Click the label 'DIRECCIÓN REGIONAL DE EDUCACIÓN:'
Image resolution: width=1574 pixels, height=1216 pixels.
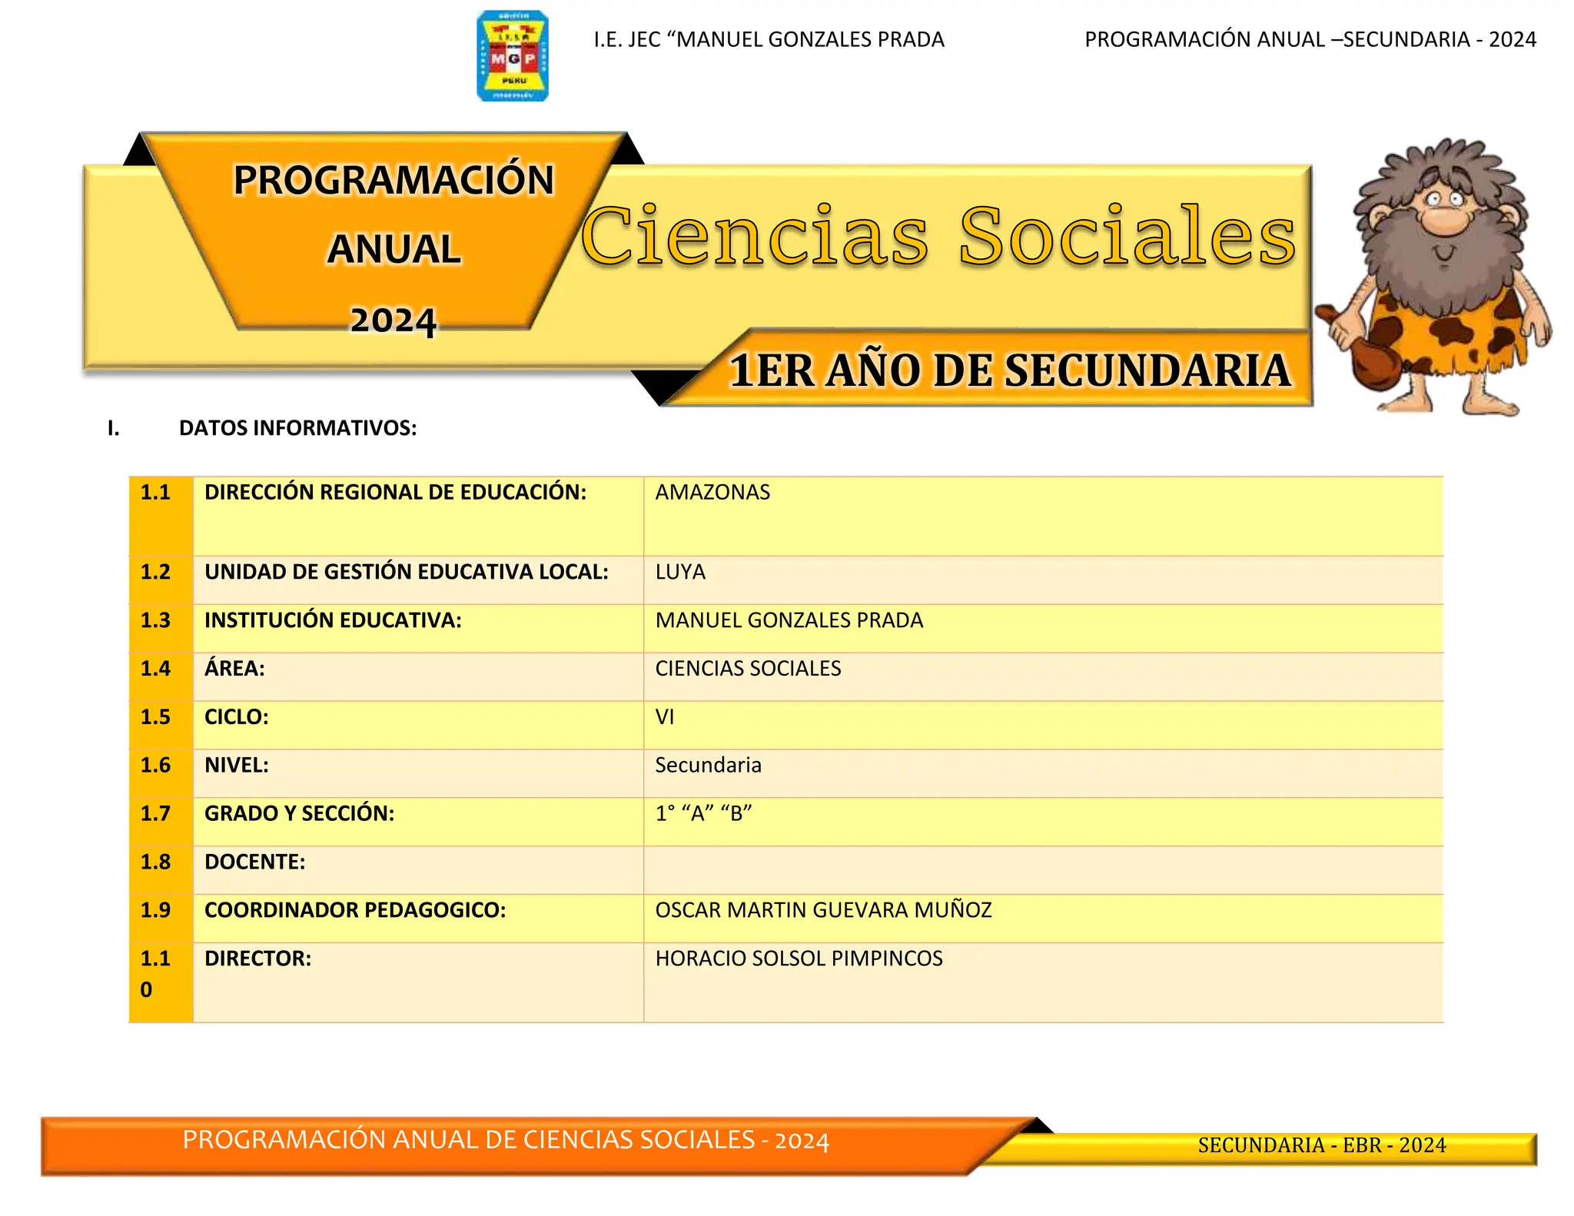click(395, 493)
